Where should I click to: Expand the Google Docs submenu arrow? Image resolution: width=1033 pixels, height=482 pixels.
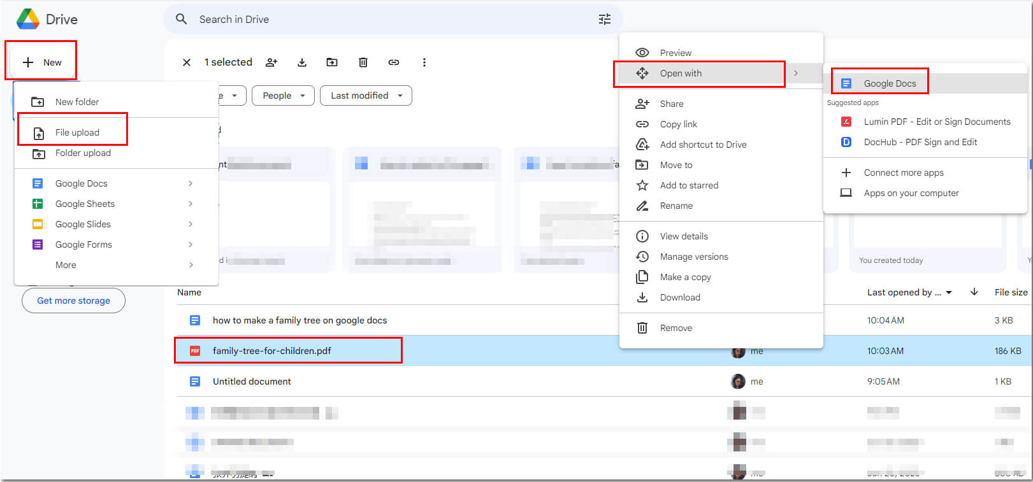(190, 183)
